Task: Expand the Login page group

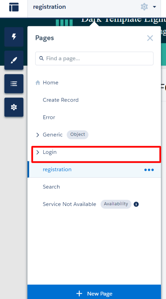Action: [x=38, y=152]
